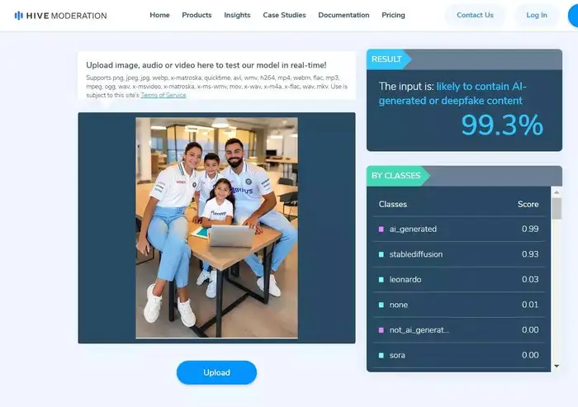Screen dimensions: 578x407
Task: Open the Terms of Service link
Action: point(163,95)
